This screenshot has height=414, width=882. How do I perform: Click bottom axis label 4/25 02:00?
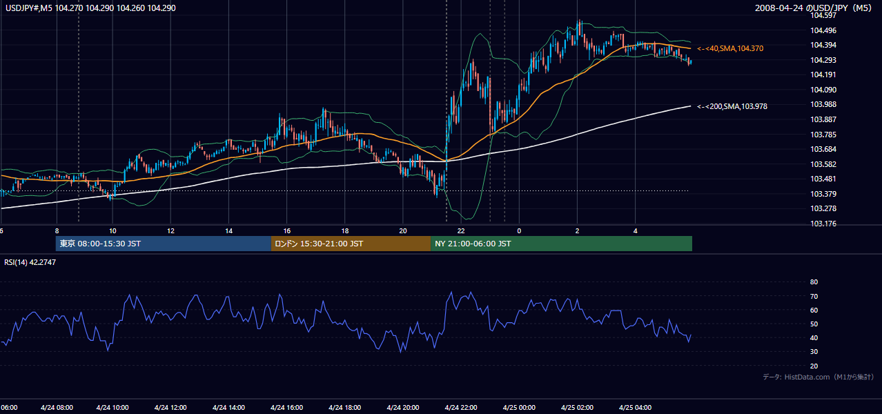[x=576, y=408]
